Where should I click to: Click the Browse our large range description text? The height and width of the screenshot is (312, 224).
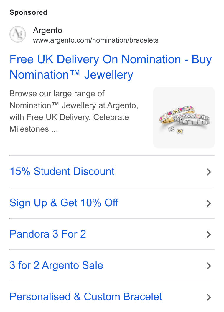(74, 111)
